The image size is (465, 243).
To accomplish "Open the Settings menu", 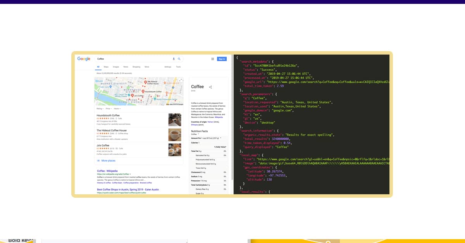I will tap(168, 67).
